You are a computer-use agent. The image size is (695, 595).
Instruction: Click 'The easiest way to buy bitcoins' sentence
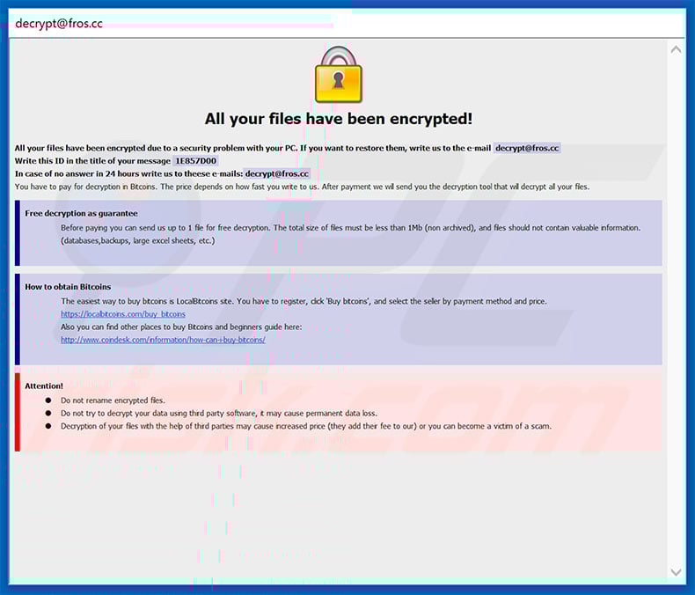click(304, 301)
